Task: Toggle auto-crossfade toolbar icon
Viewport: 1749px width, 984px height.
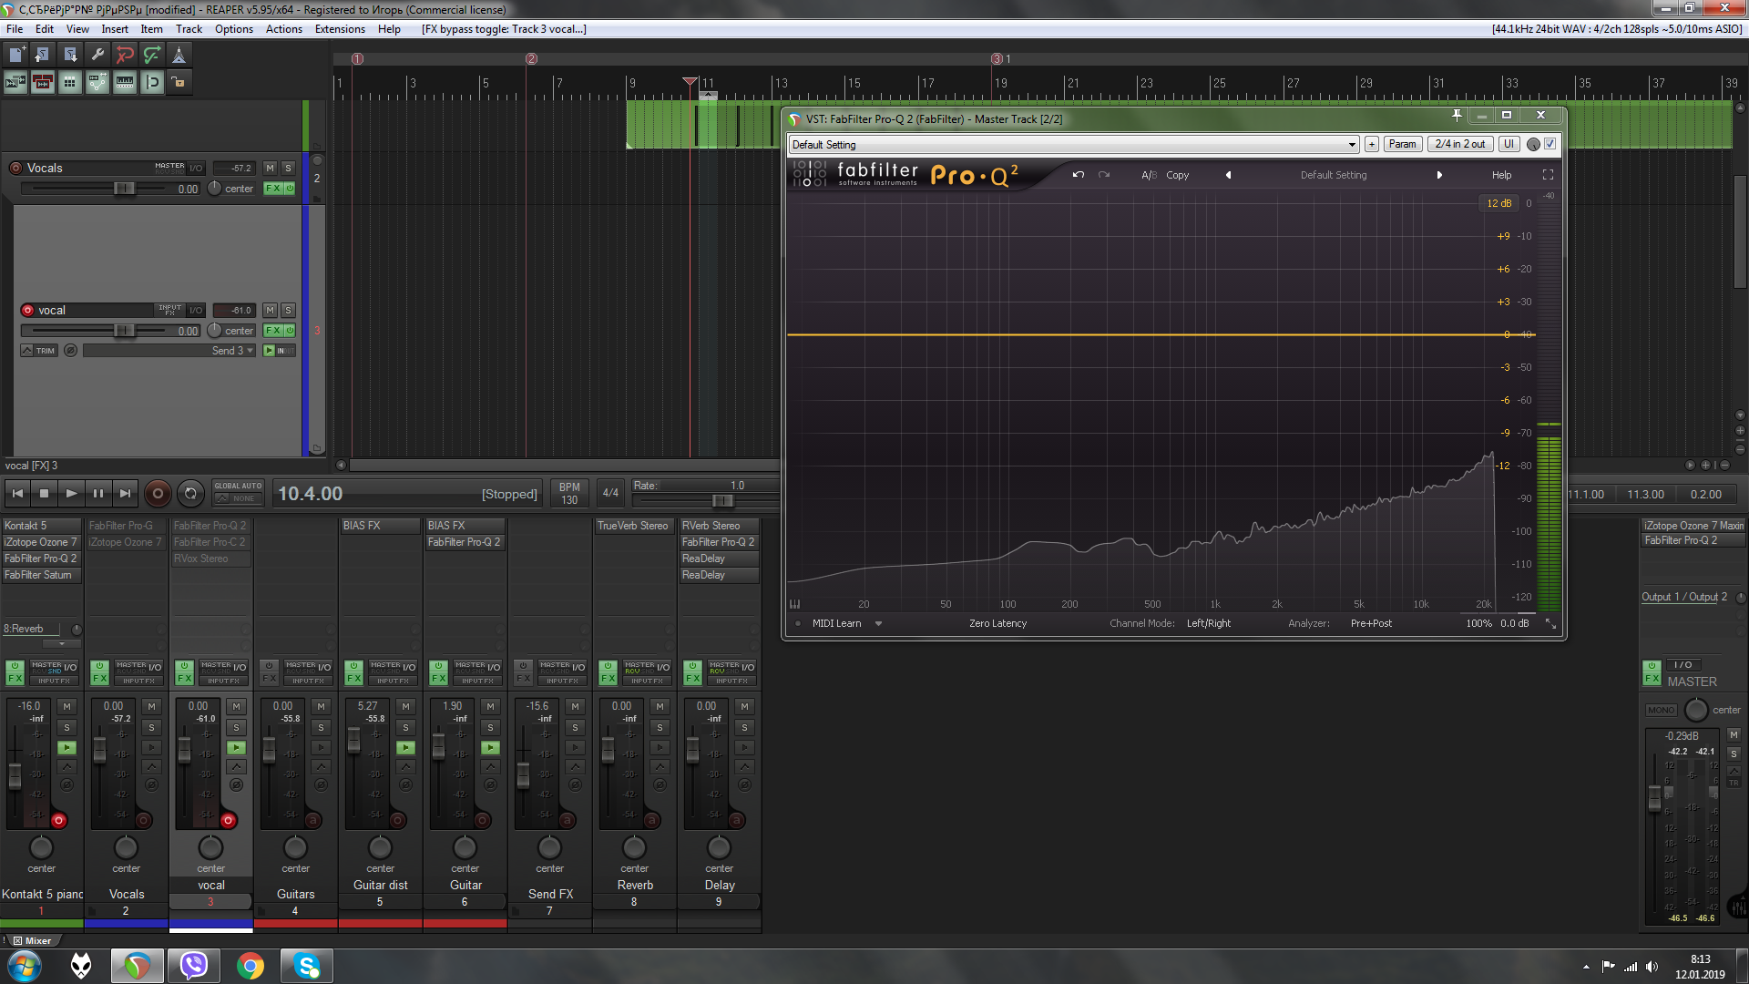Action: 15,83
